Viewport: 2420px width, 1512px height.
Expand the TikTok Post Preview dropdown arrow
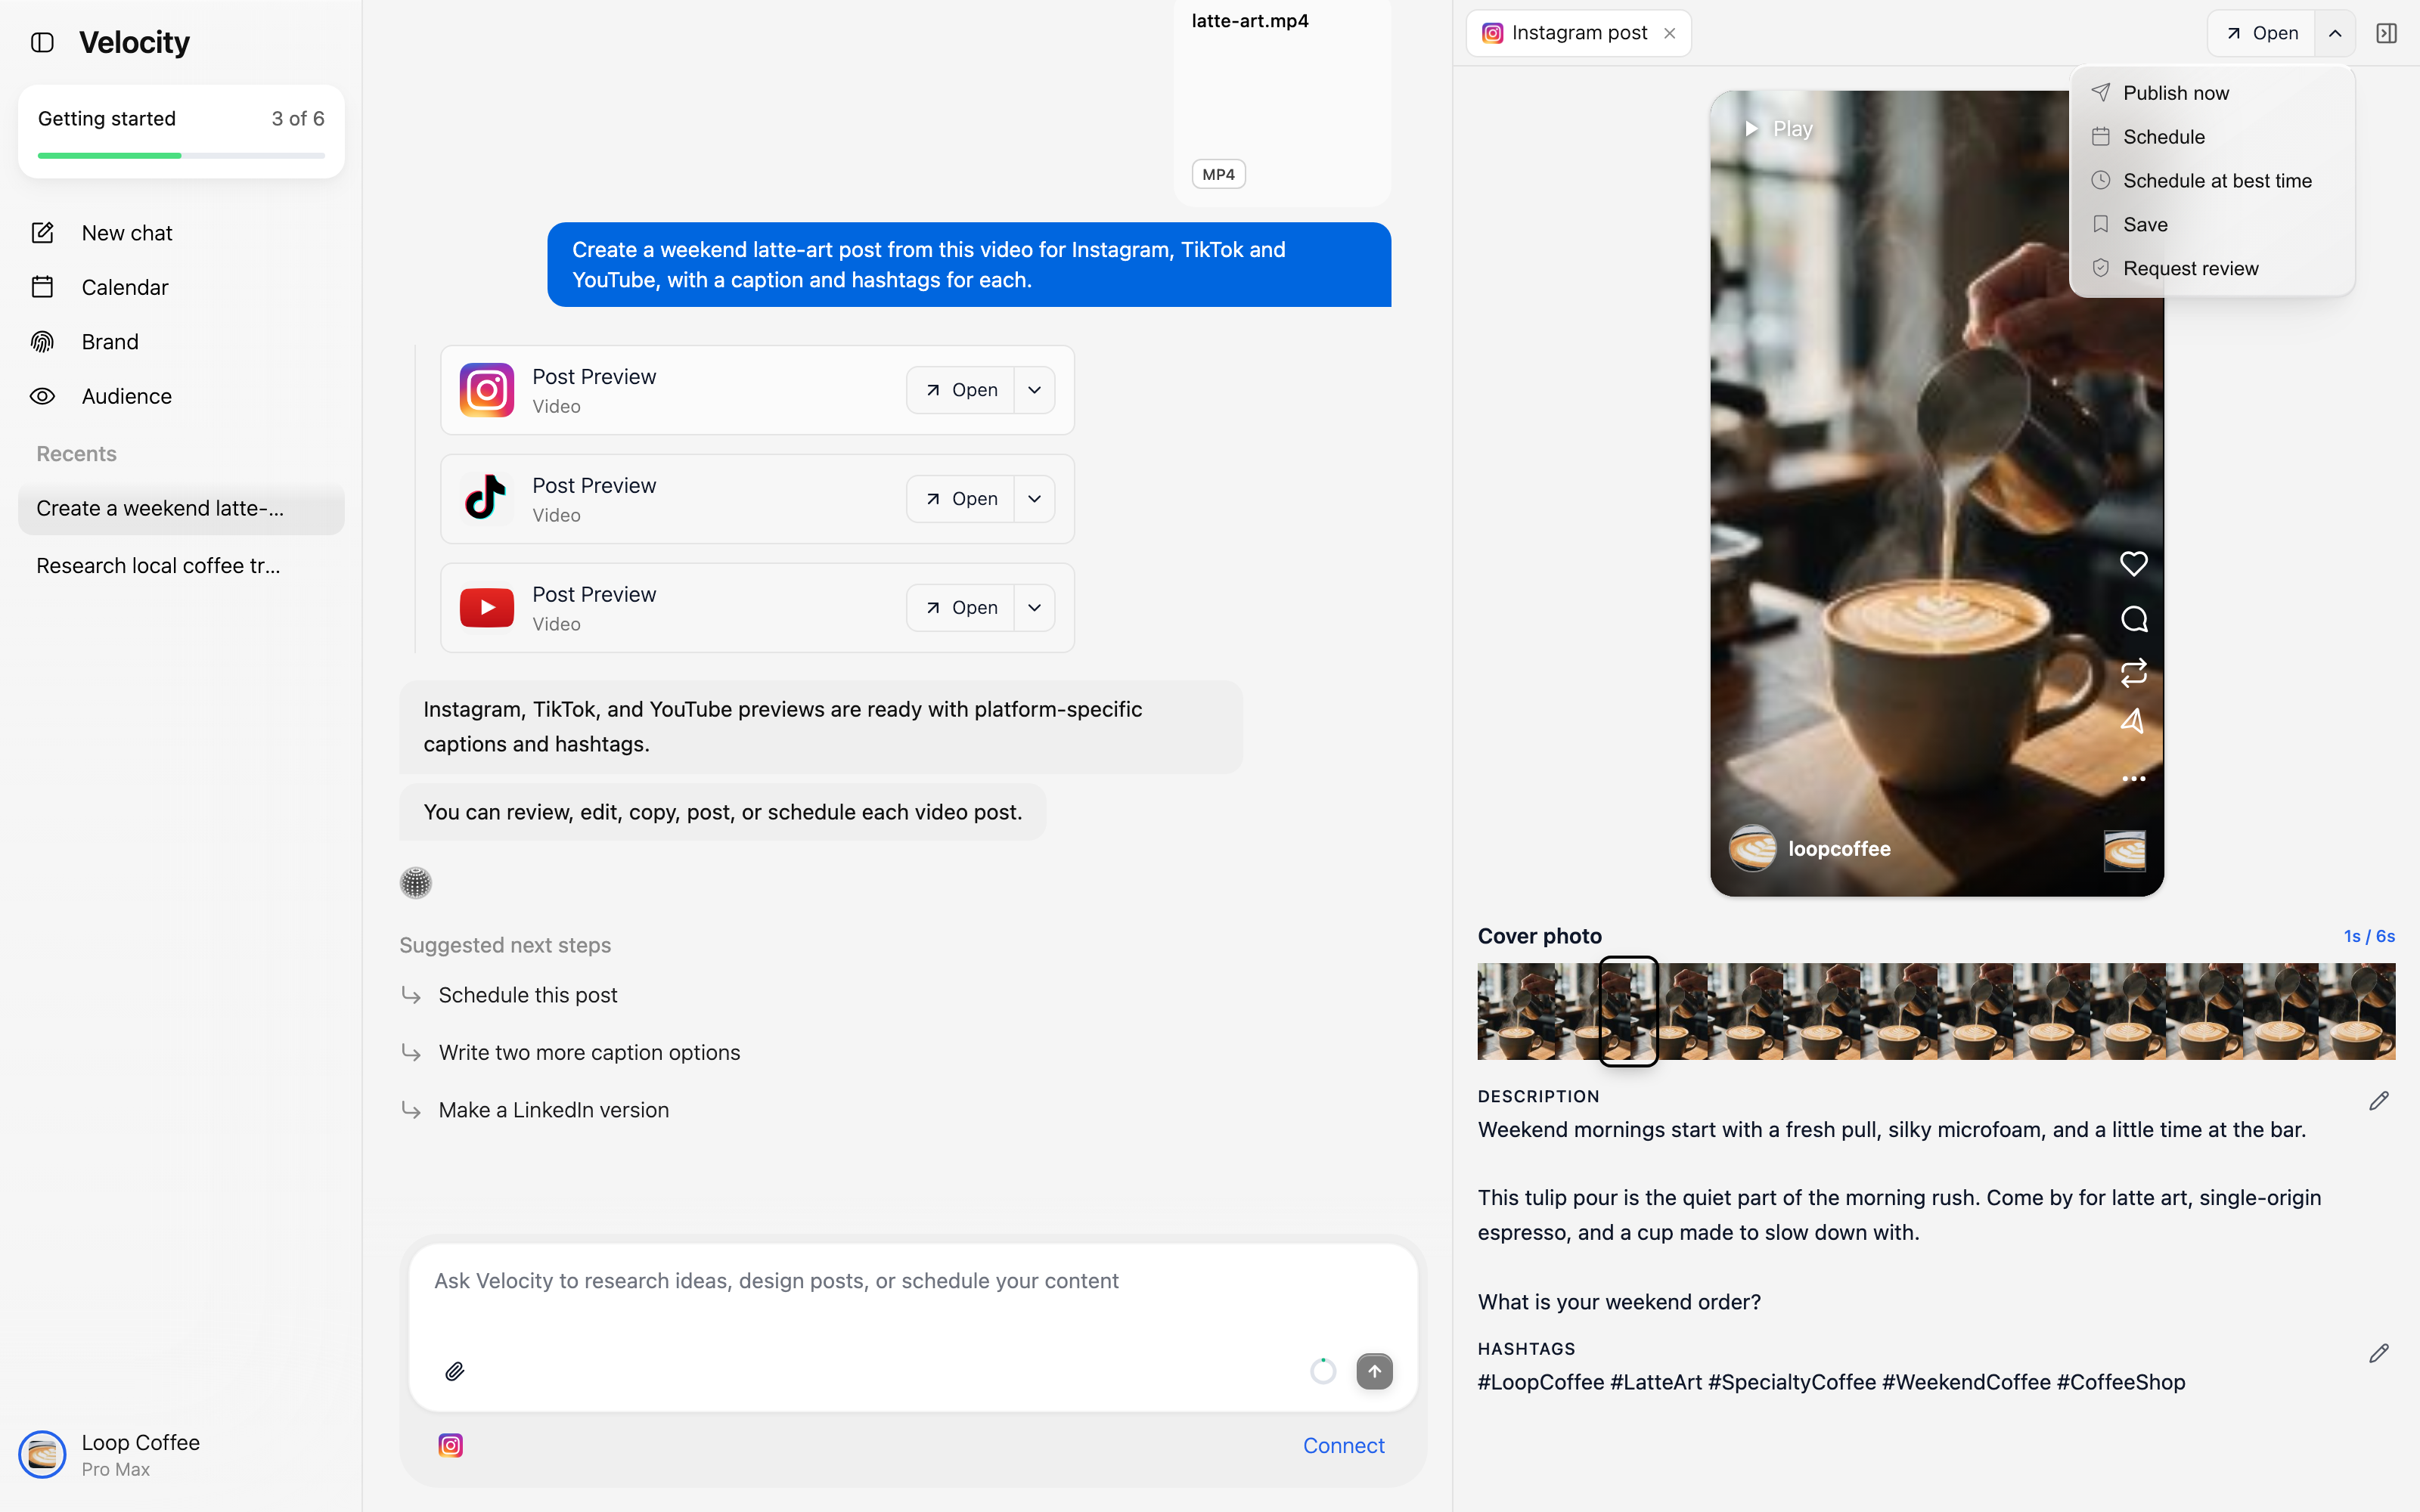pos(1035,499)
